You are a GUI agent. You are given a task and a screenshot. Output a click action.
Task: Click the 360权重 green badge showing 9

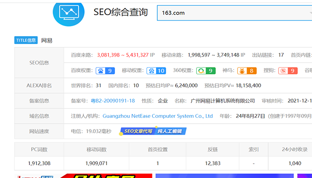206,71
